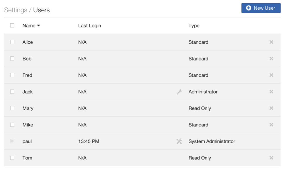Remove Bob using his row's X icon

pos(271,58)
